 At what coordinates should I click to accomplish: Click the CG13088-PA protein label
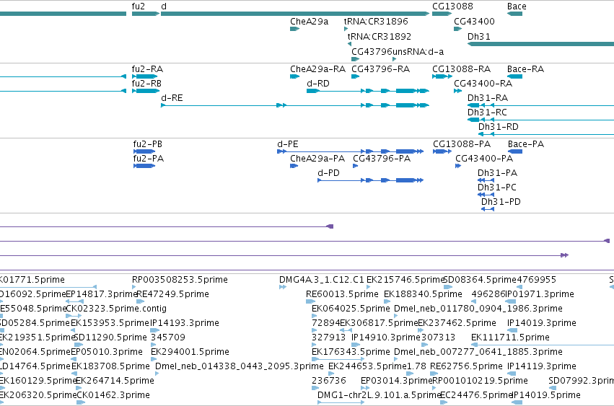[462, 144]
